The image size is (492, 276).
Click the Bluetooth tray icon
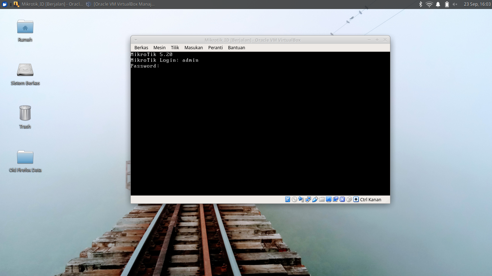420,4
